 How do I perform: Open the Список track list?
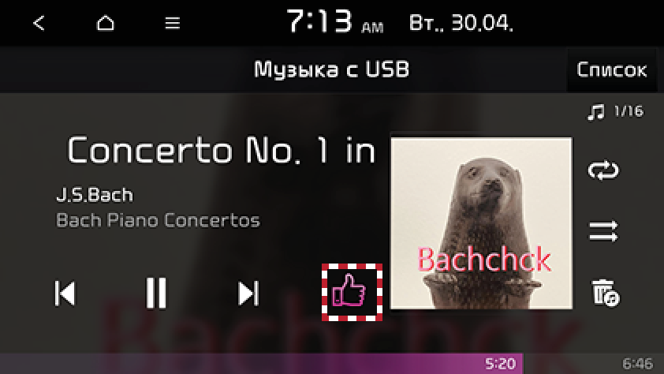[611, 69]
